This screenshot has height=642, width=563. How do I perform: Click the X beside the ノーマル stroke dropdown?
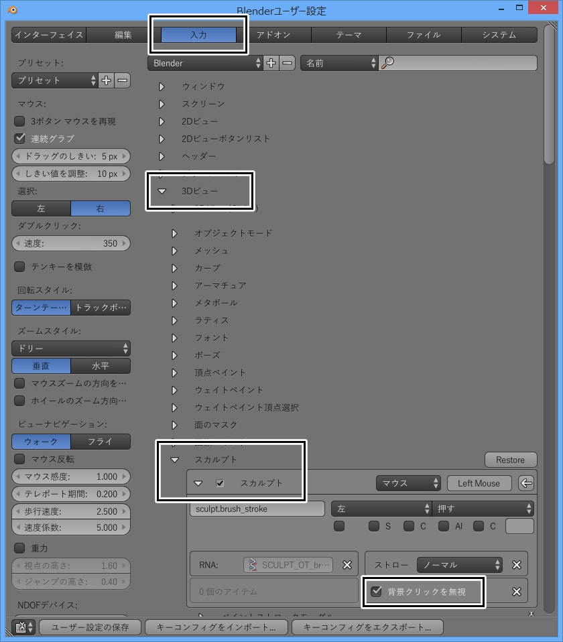(x=517, y=565)
